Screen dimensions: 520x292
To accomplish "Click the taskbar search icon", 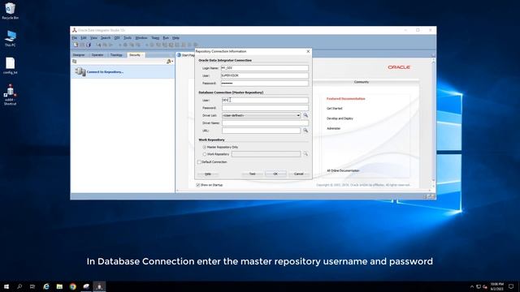I will pyautogui.click(x=19, y=286).
